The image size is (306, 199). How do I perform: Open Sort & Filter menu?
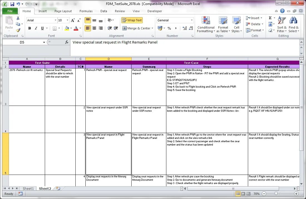tap(282, 24)
